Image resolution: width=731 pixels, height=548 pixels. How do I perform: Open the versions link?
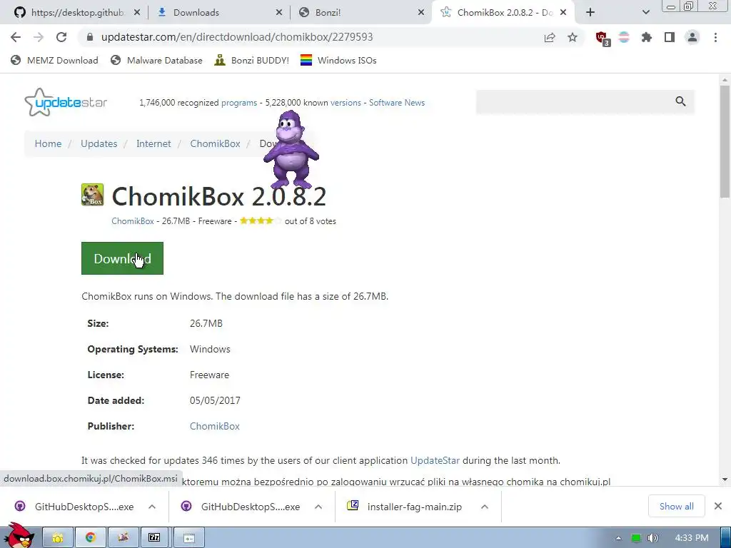(346, 103)
